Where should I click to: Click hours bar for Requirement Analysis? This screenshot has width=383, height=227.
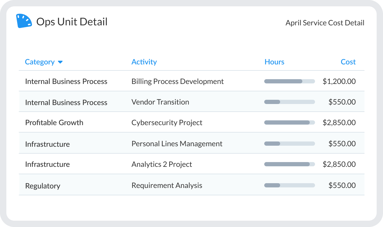pyautogui.click(x=289, y=185)
